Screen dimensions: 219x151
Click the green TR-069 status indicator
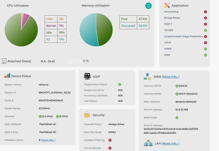(205, 30)
